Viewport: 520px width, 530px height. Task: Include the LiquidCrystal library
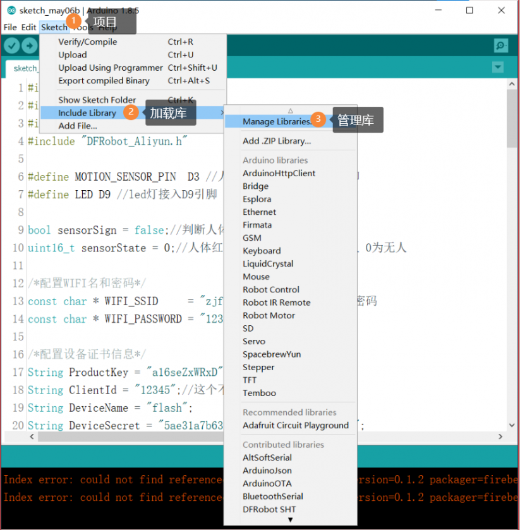(291, 263)
